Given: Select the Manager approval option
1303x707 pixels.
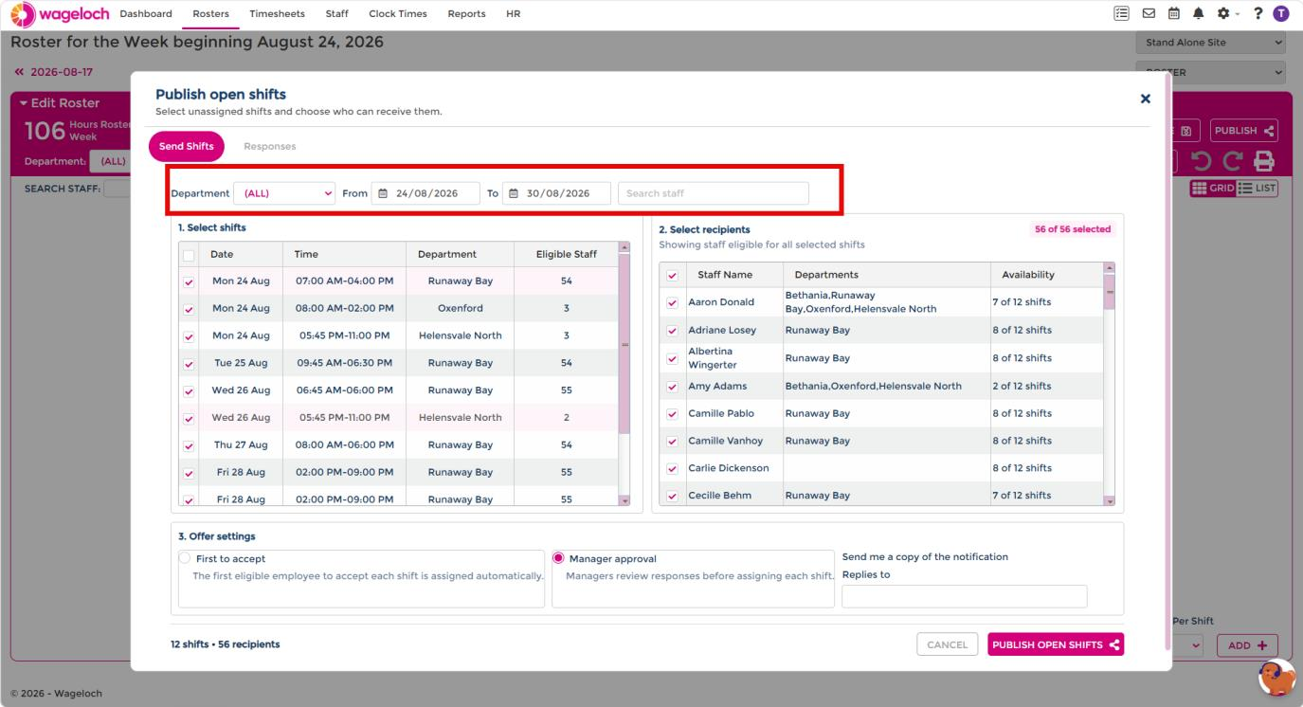Looking at the screenshot, I should click(559, 558).
